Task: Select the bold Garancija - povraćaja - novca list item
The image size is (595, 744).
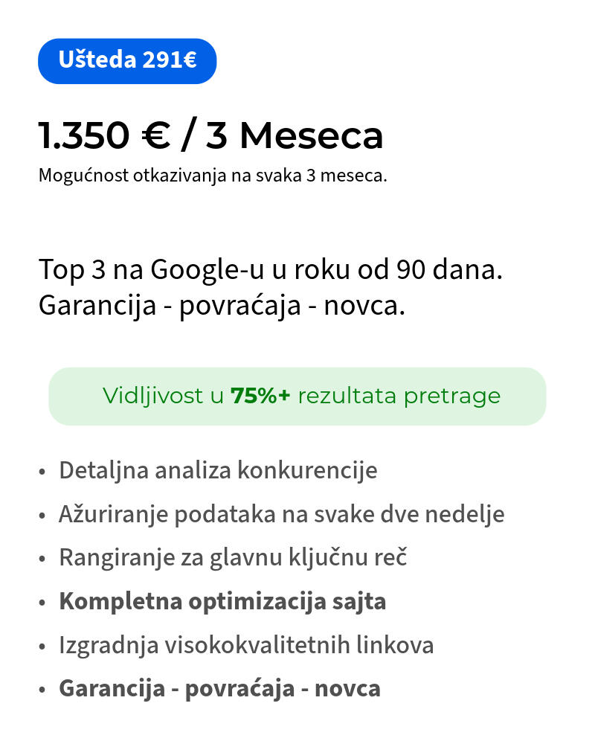Action: [219, 688]
